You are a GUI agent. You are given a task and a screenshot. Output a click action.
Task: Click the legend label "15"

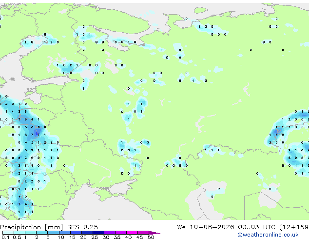point(72,237)
